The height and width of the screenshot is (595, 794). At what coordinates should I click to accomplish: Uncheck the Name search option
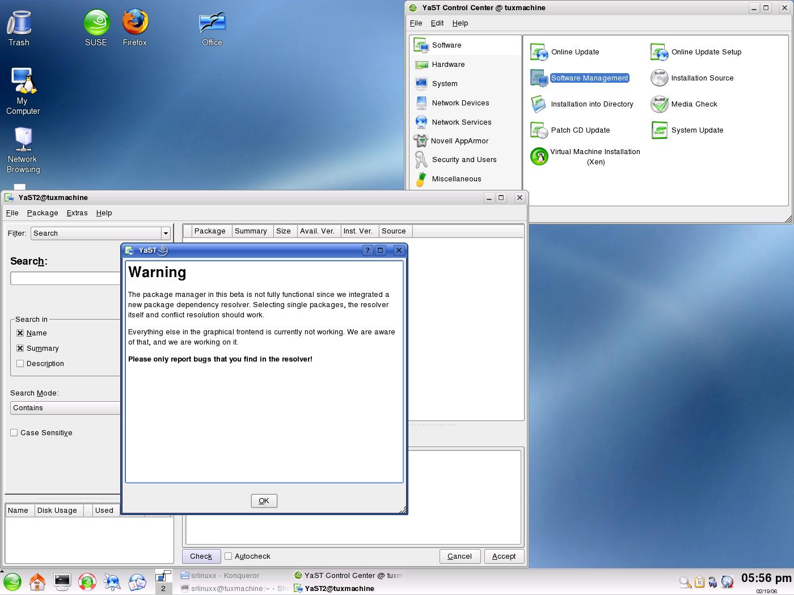(20, 333)
